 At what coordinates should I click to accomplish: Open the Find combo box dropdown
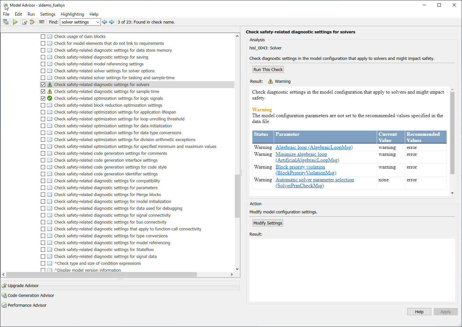pyautogui.click(x=97, y=22)
